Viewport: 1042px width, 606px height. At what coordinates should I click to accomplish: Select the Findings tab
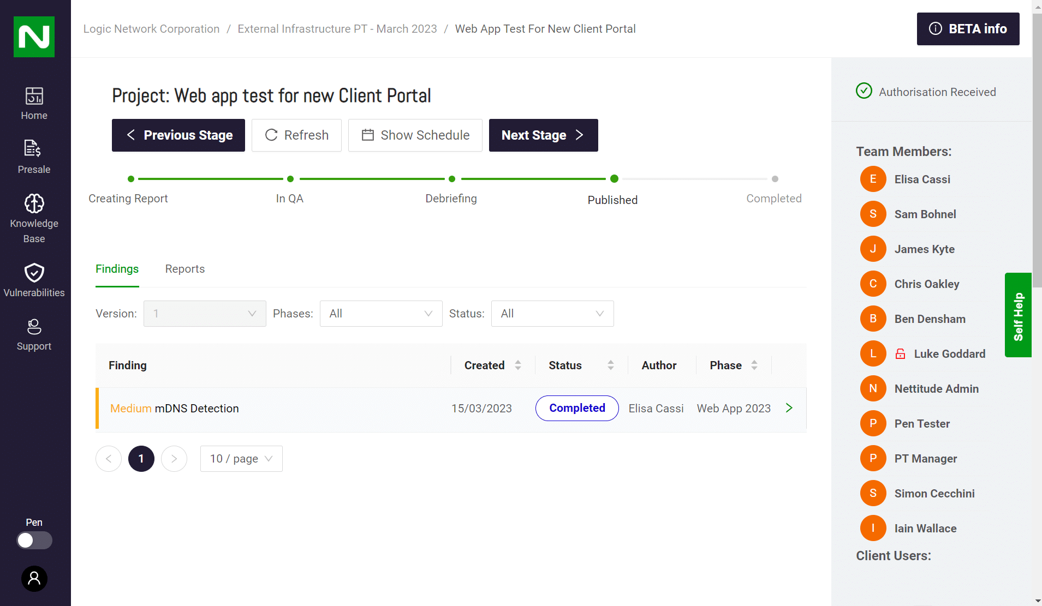[117, 269]
